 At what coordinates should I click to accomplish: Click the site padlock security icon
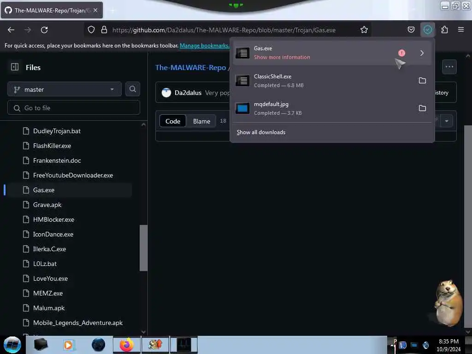[x=104, y=29]
